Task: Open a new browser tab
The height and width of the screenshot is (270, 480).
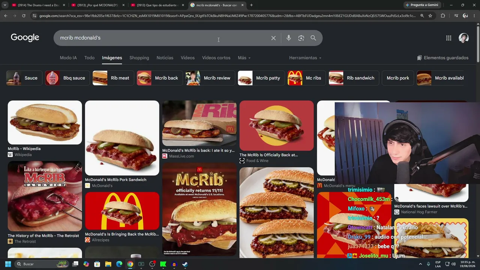Action: [x=251, y=5]
